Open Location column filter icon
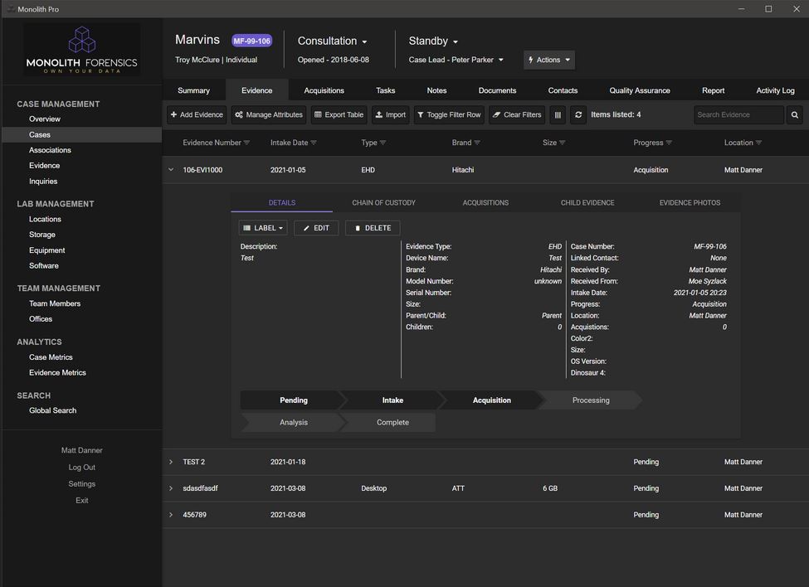809x587 pixels. pos(759,143)
